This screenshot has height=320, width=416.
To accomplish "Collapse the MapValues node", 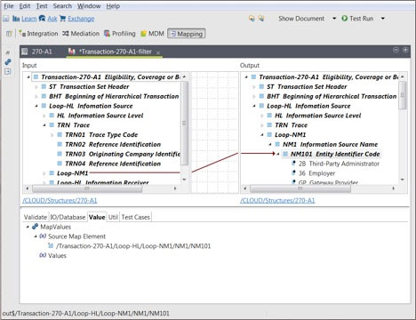I will (x=28, y=227).
